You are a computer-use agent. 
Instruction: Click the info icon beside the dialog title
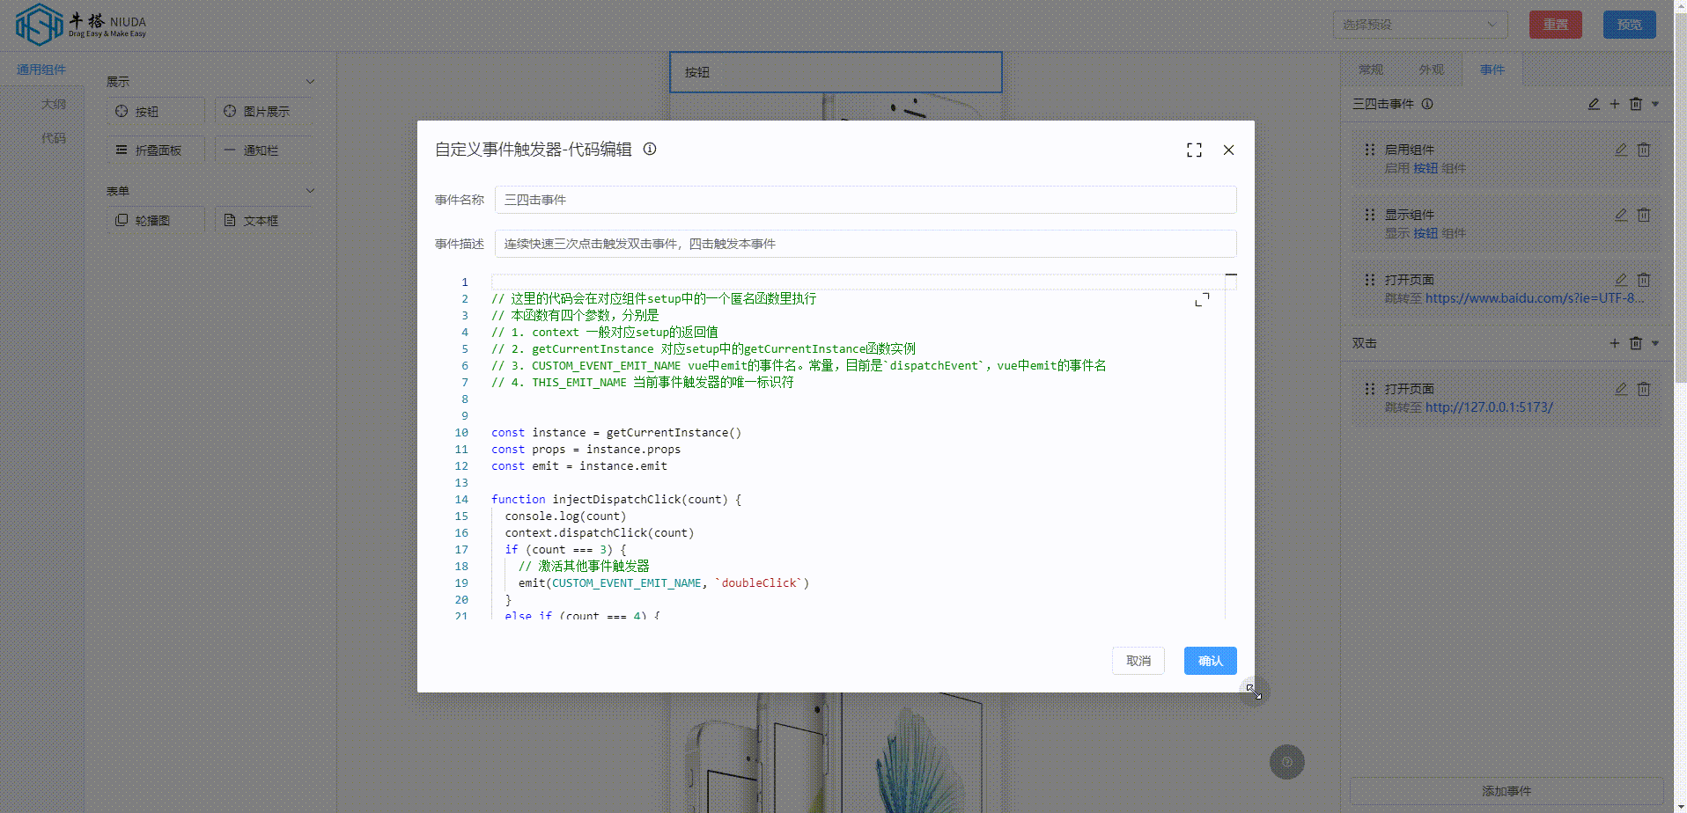(x=650, y=150)
